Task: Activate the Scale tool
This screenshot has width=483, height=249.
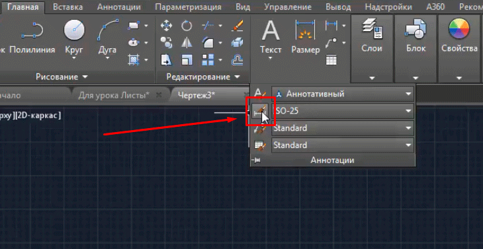Action: (x=187, y=59)
